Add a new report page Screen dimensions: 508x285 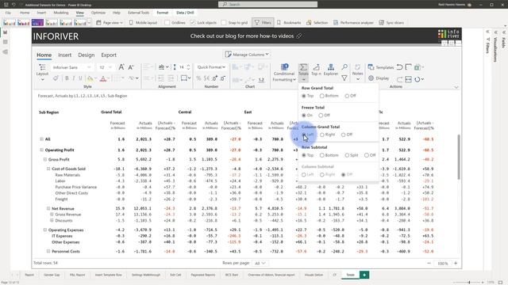click(364, 275)
